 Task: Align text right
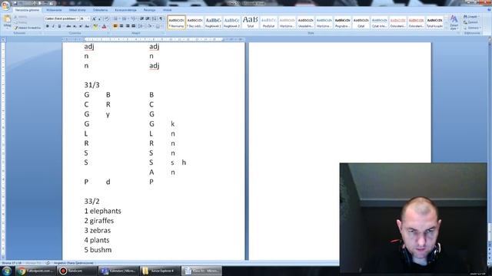coord(128,26)
